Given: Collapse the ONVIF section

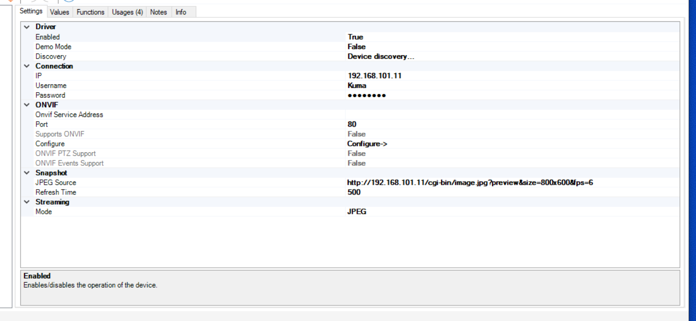Looking at the screenshot, I should tap(27, 105).
